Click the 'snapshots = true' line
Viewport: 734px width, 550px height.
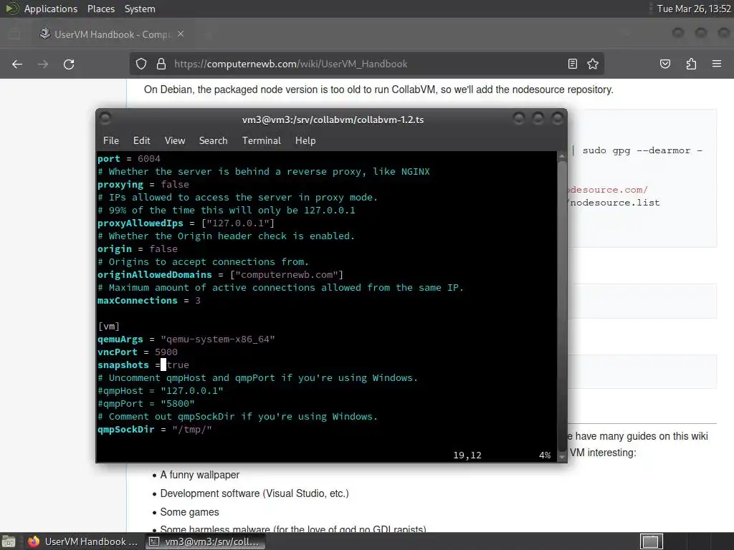[143, 365]
